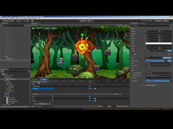Open the Src Blend Factor dropdown
Viewport: 173px width, 129px height.
tap(159, 73)
